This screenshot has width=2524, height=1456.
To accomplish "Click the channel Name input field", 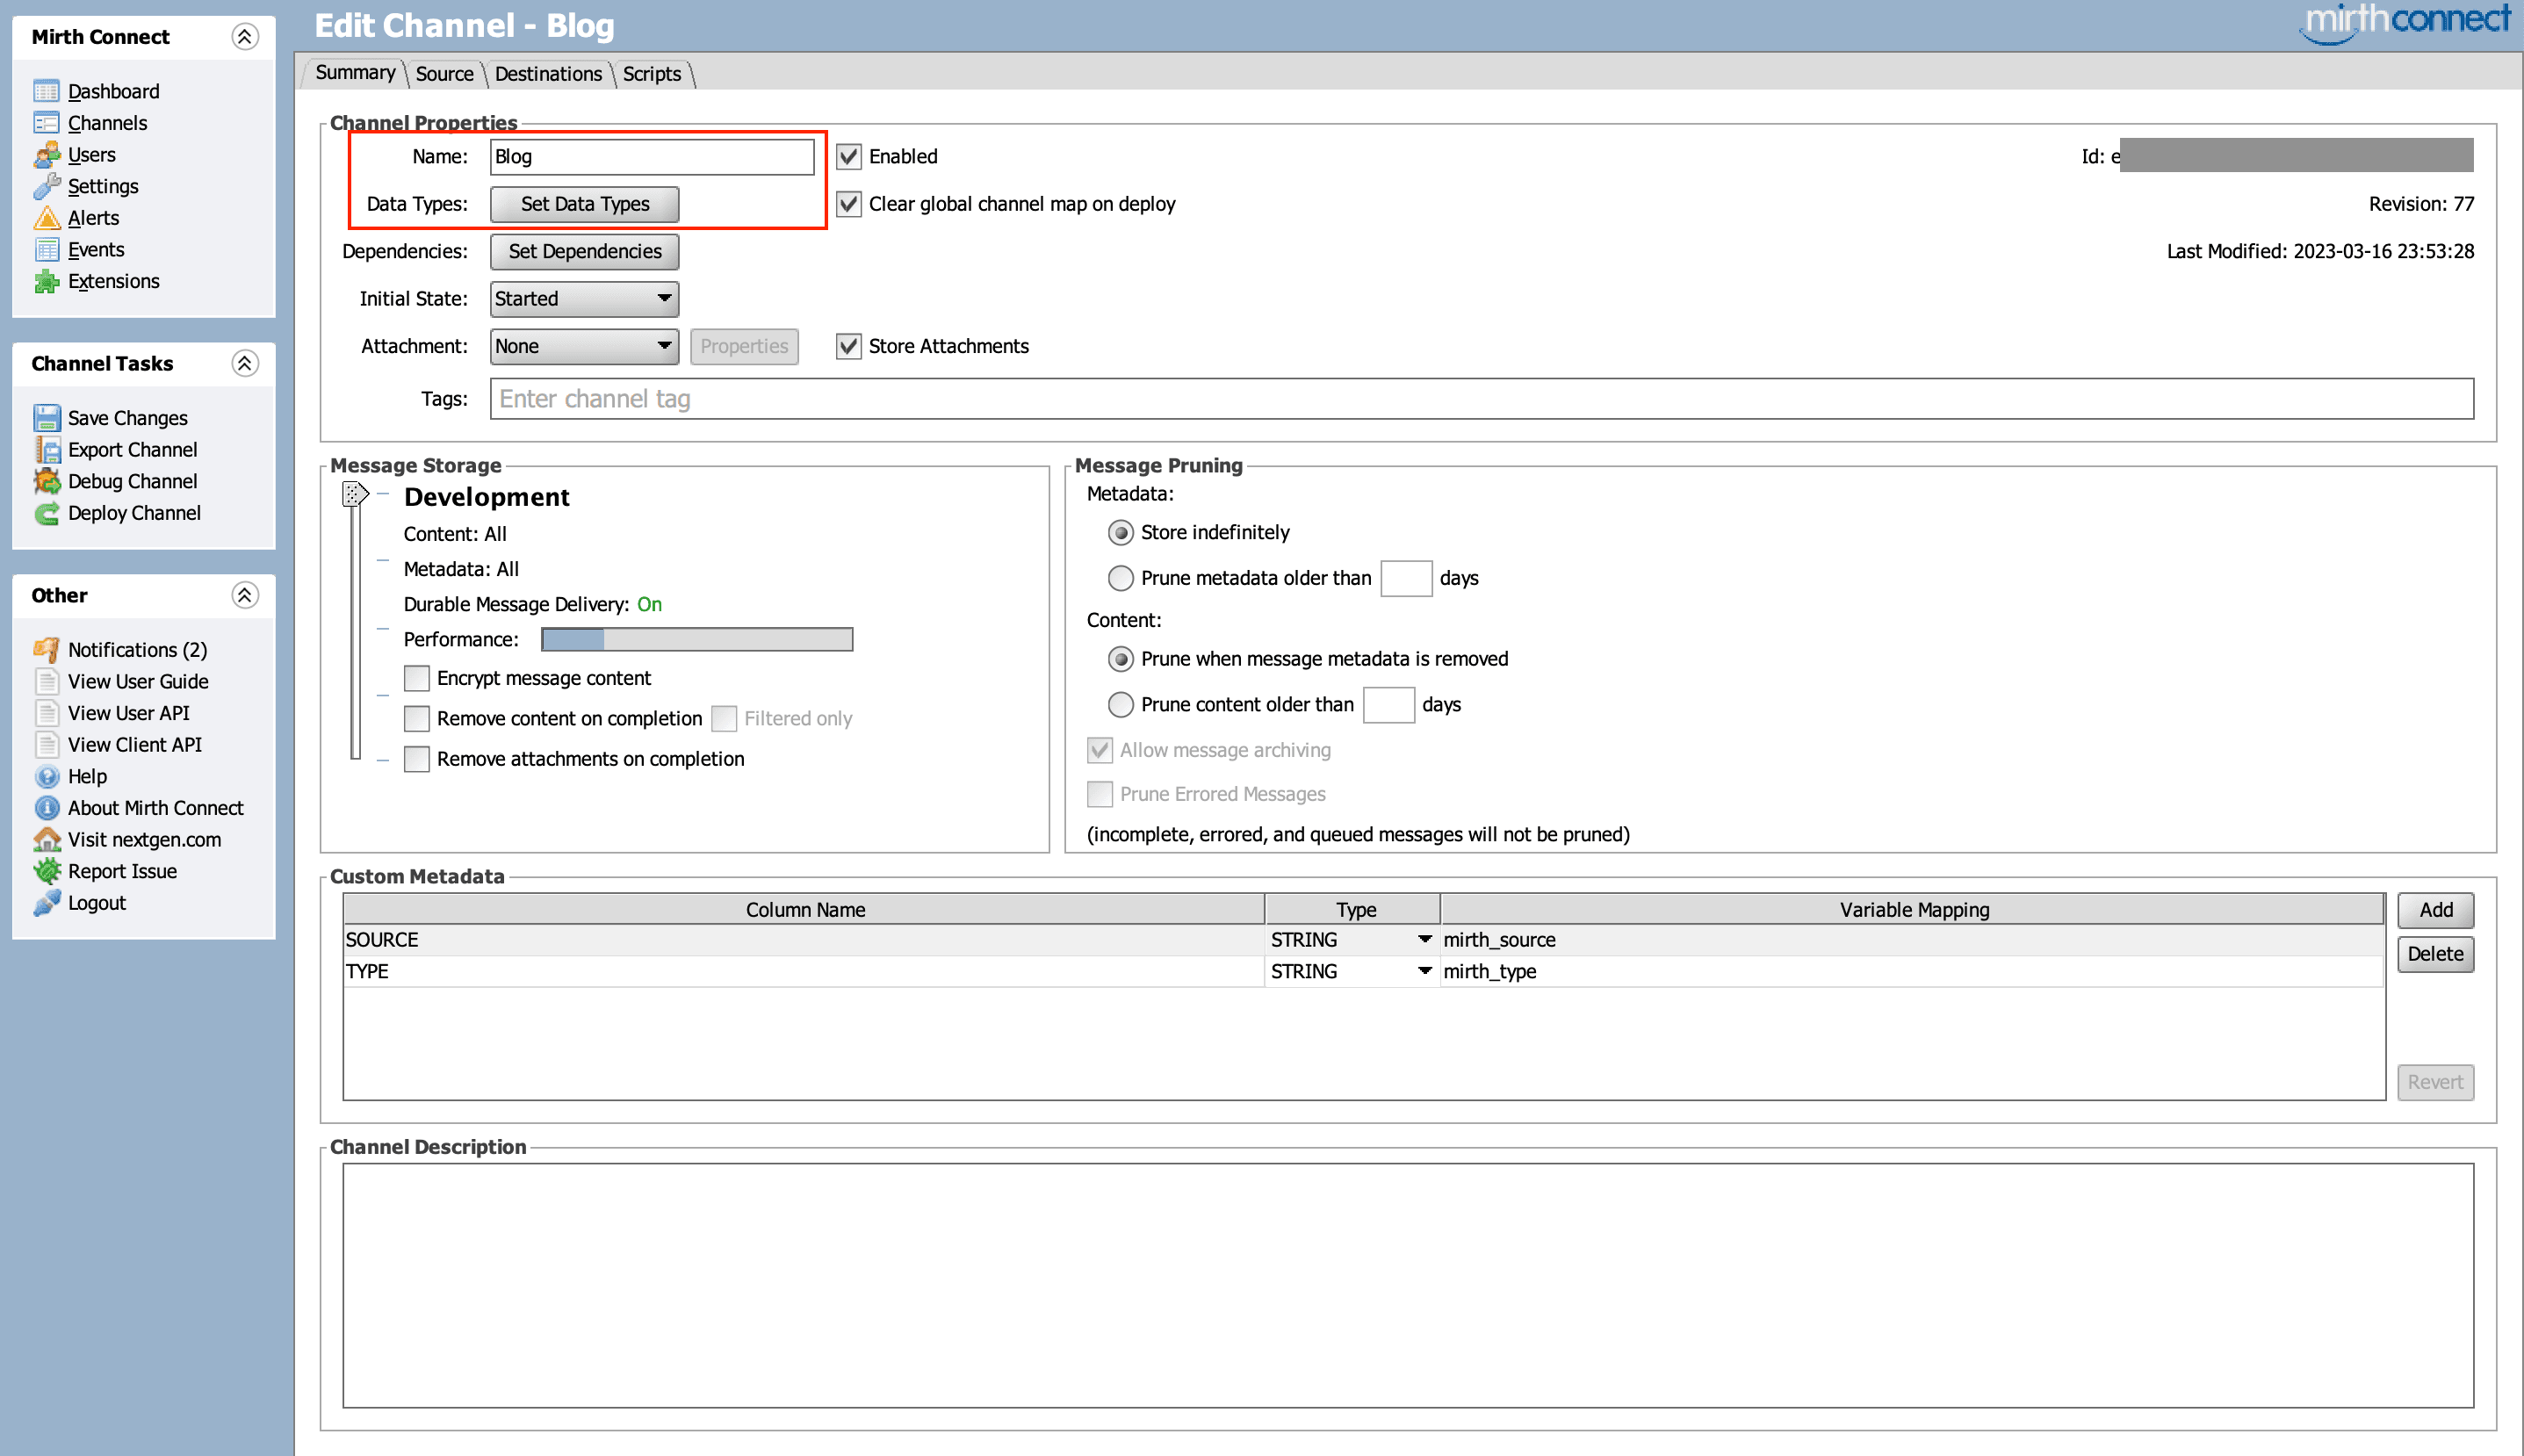I will (x=652, y=157).
